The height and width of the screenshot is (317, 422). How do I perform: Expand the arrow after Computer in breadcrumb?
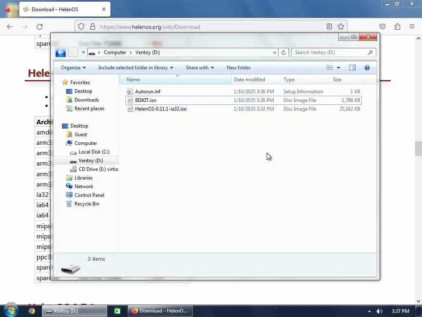[131, 52]
